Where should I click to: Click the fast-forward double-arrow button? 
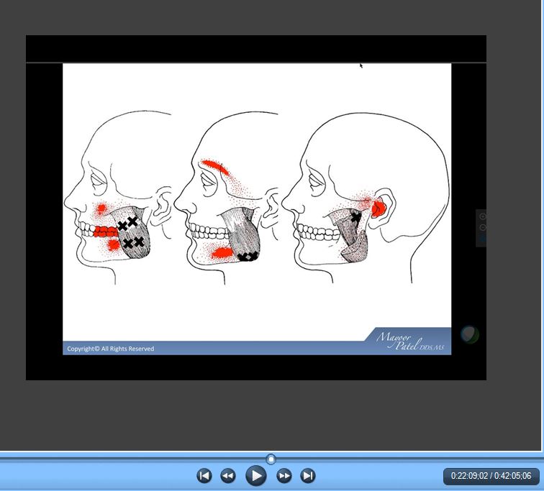point(284,475)
